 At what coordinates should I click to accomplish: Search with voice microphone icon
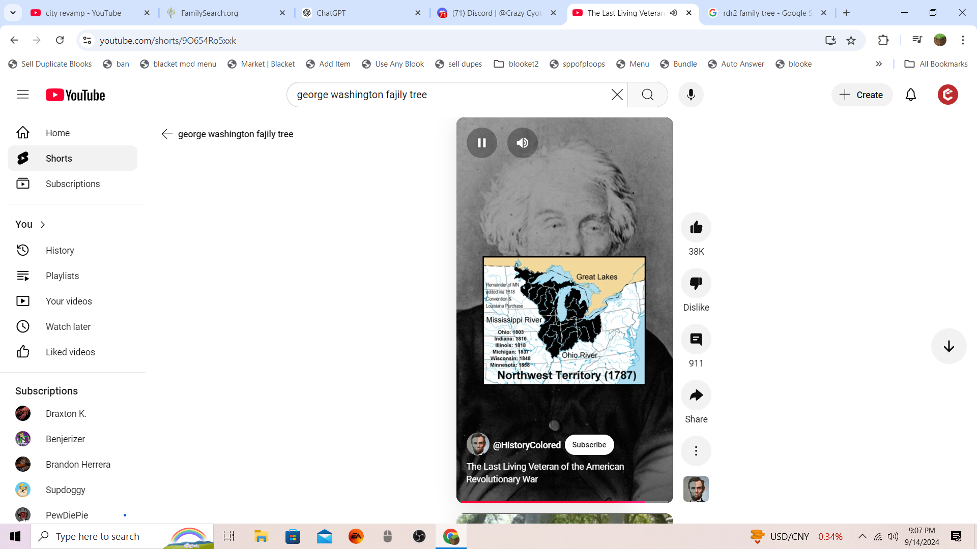click(691, 95)
